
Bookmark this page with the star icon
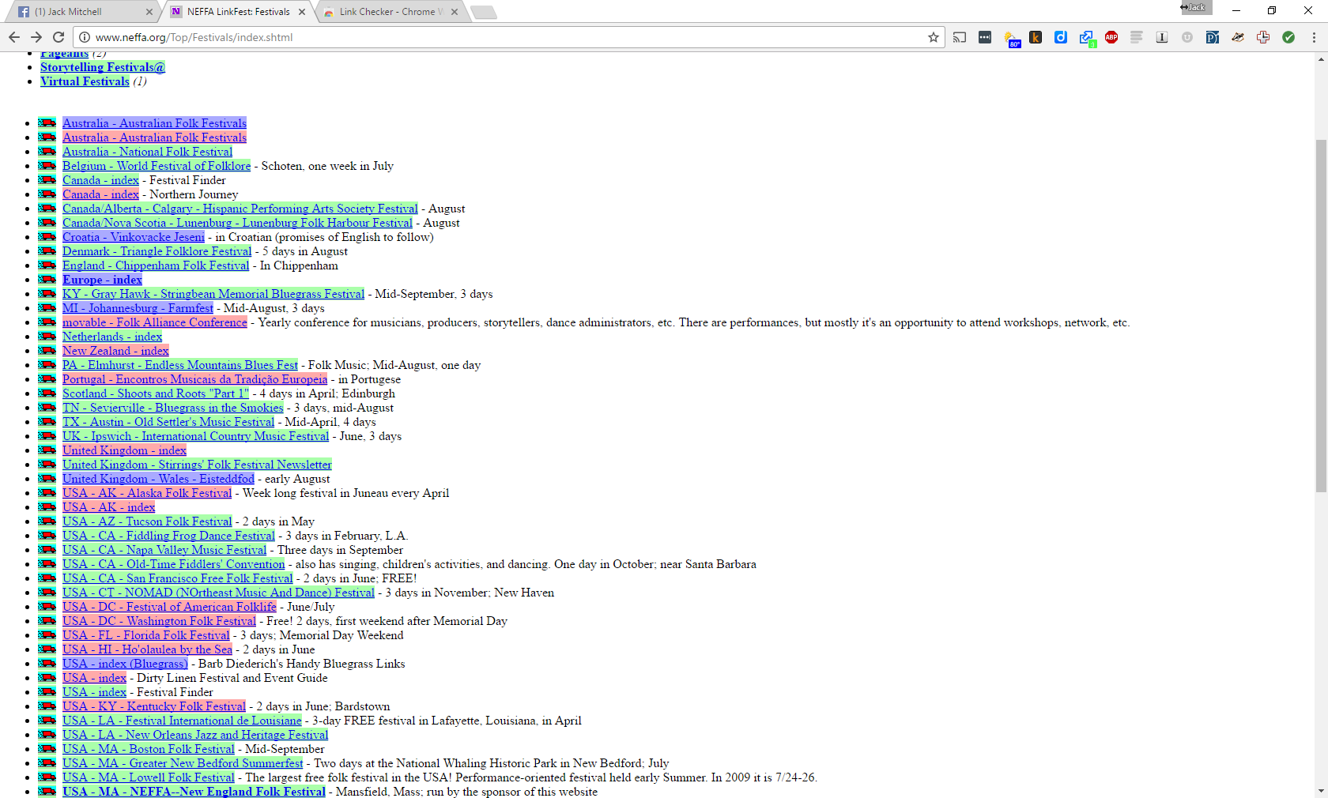934,37
